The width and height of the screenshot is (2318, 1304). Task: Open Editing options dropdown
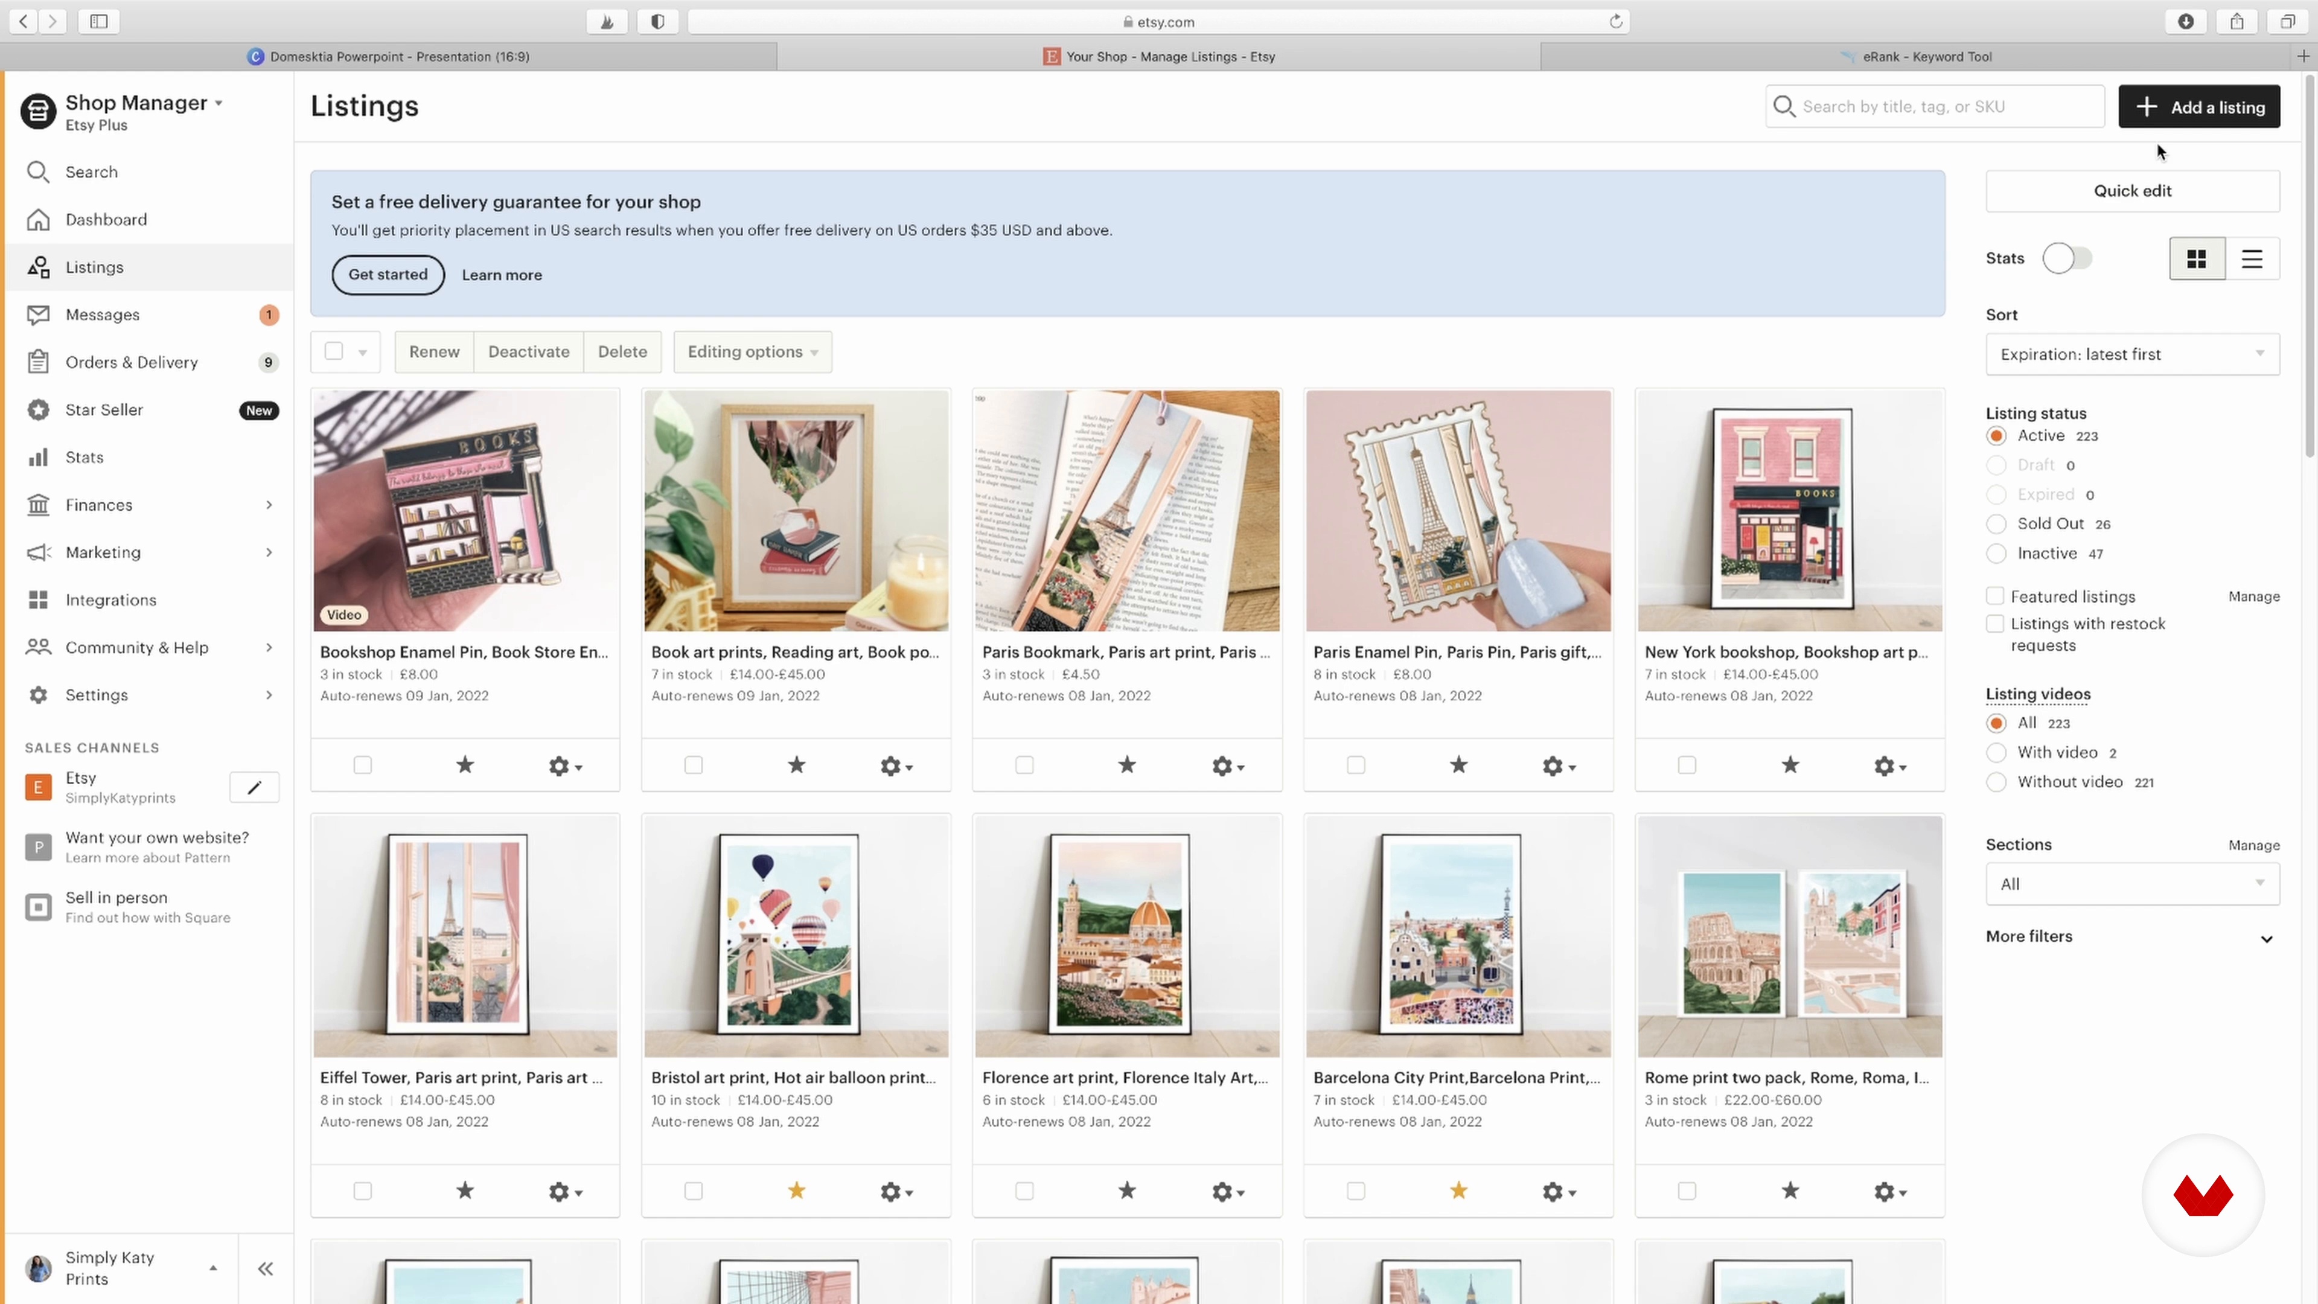tap(752, 352)
